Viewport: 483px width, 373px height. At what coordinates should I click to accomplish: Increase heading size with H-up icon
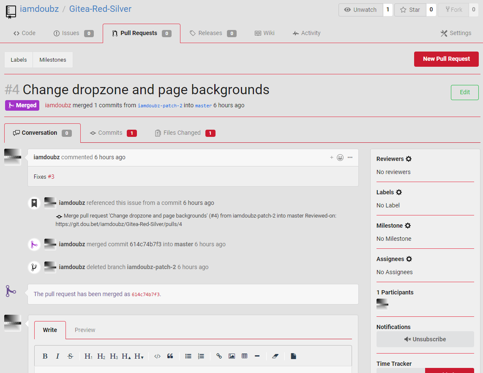126,356
